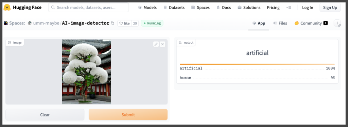Click the Sign Up button
Image resolution: width=348 pixels, height=127 pixels.
pyautogui.click(x=330, y=7)
